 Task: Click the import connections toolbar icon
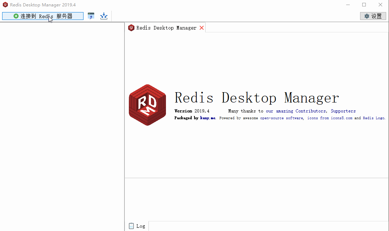91,16
